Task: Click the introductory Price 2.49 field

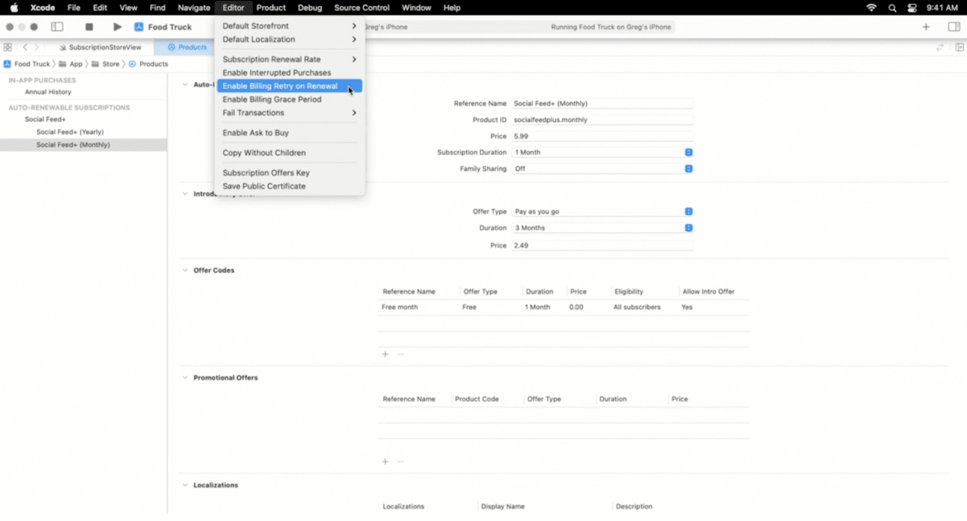Action: point(603,245)
